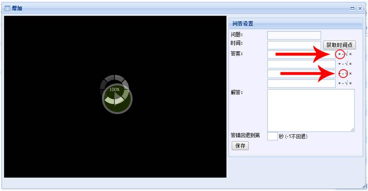Click the × icon in third answer row
368x191 pixels.
pyautogui.click(x=350, y=74)
